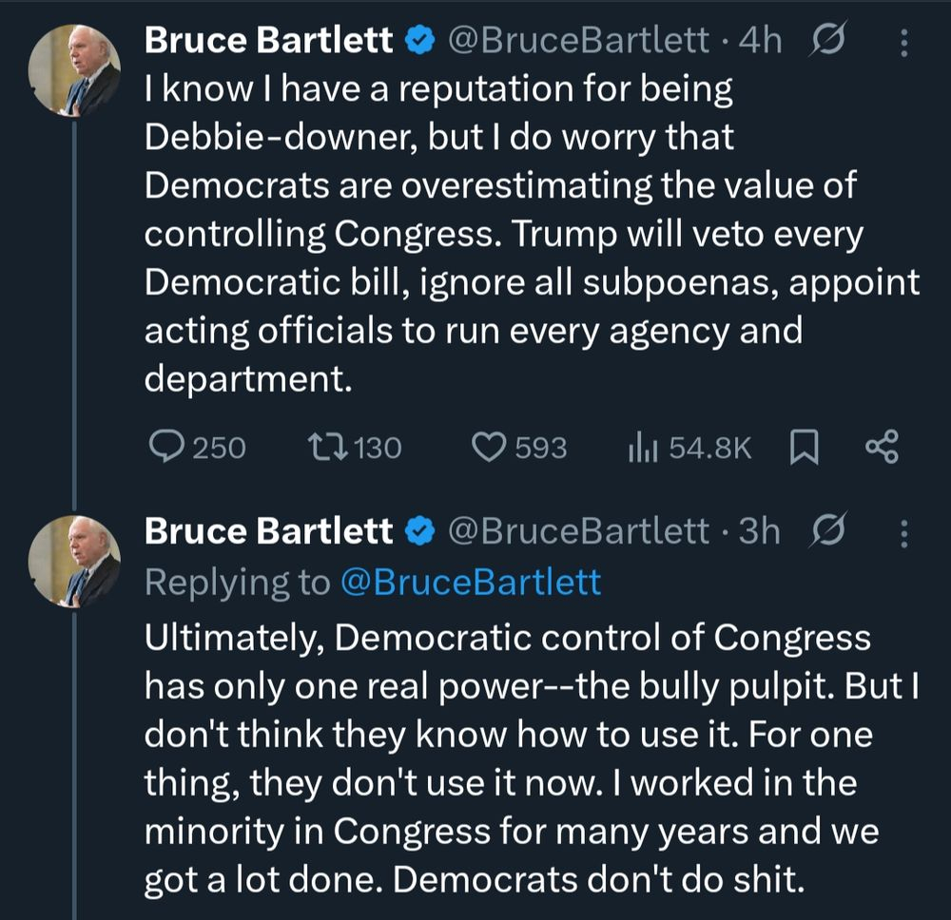Viewport: 951px width, 920px height.
Task: Bookmark the first tweet
Action: point(805,448)
